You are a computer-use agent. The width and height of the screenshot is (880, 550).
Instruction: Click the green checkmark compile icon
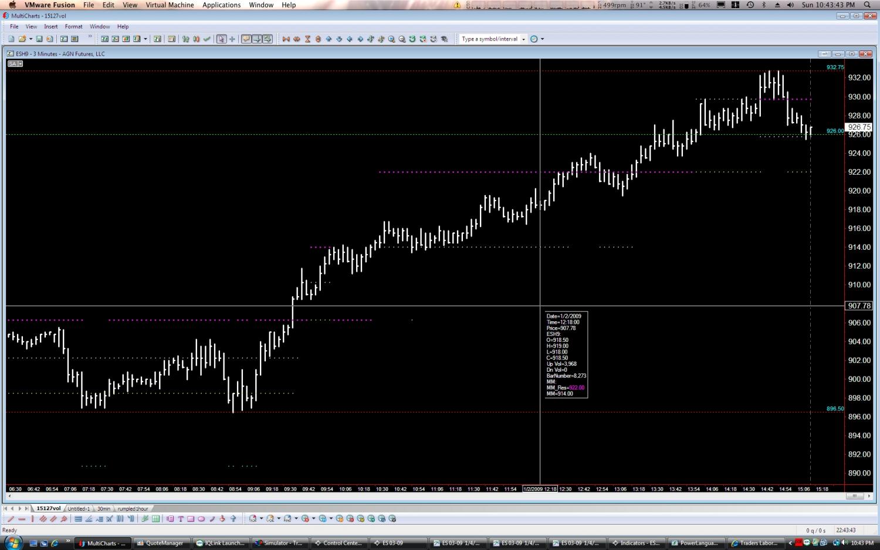click(x=207, y=39)
